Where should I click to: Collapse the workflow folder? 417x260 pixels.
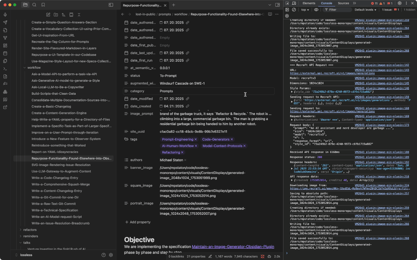[25, 68]
